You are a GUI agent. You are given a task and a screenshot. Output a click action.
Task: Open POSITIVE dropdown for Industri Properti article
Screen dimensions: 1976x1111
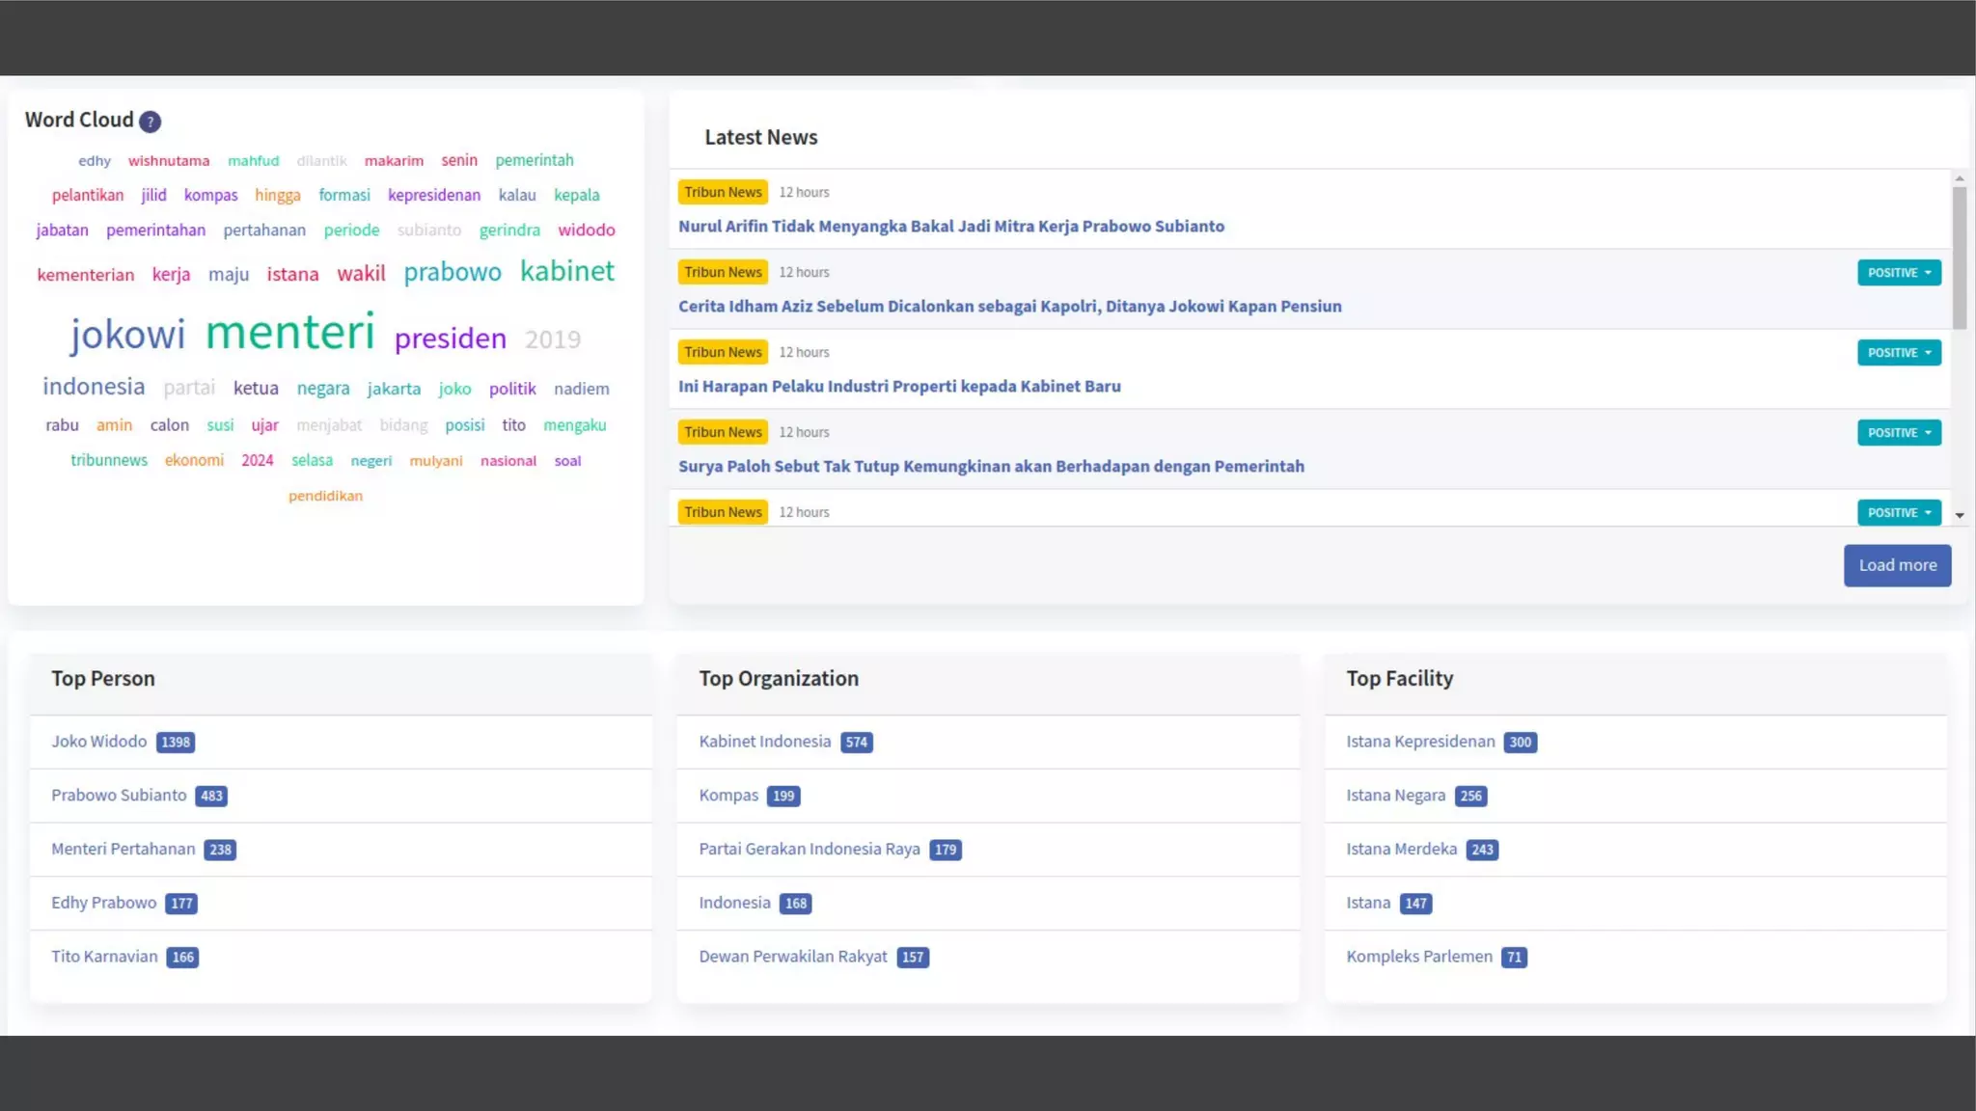click(1898, 353)
